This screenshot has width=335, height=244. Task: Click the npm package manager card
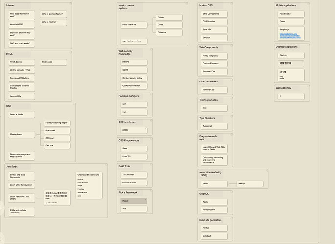pos(133,103)
